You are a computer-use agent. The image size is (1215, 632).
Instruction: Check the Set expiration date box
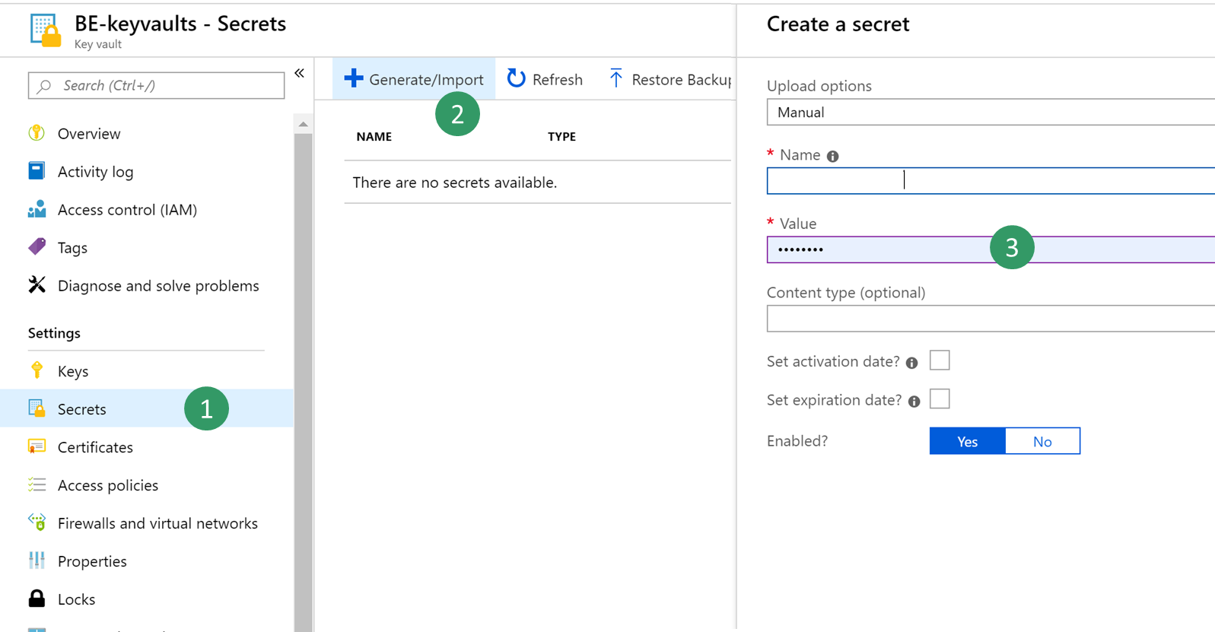(x=940, y=399)
